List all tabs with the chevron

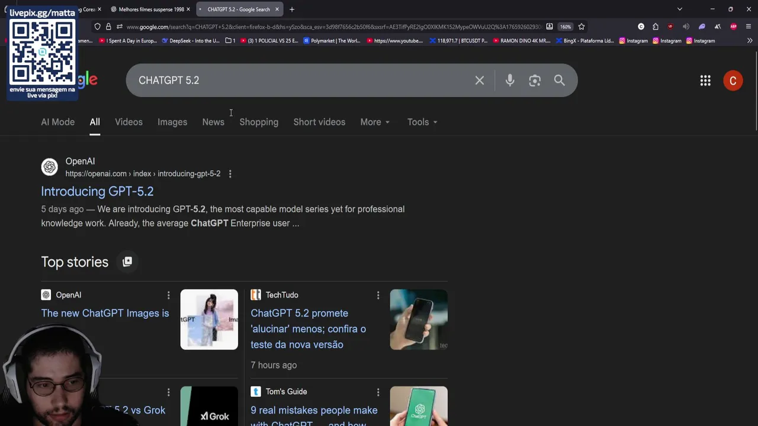point(680,9)
